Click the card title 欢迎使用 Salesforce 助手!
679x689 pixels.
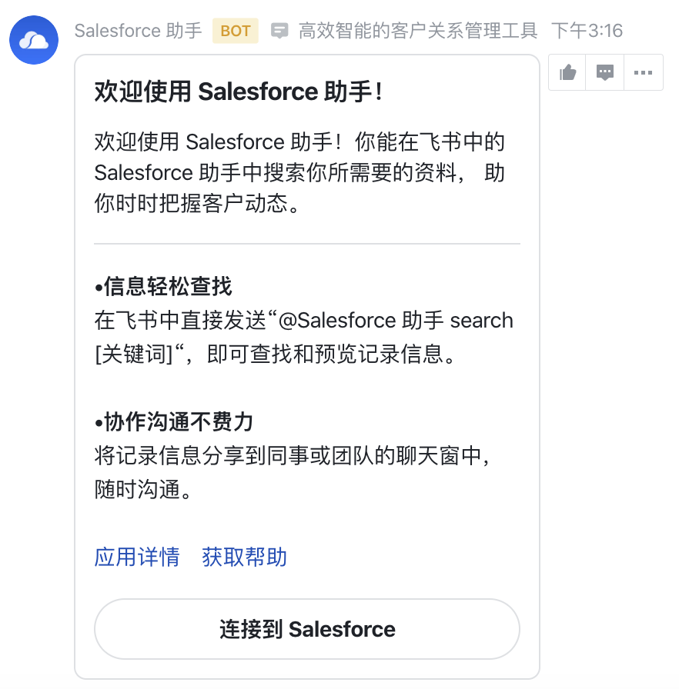(238, 92)
